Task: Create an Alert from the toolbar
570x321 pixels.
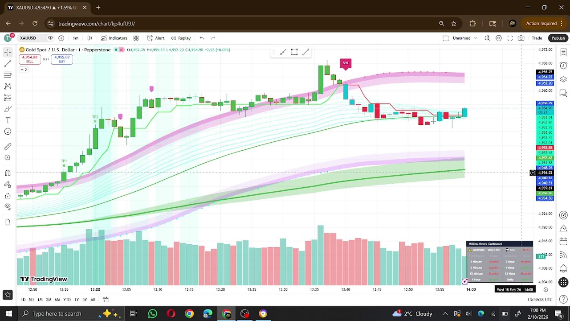Action: tap(155, 38)
